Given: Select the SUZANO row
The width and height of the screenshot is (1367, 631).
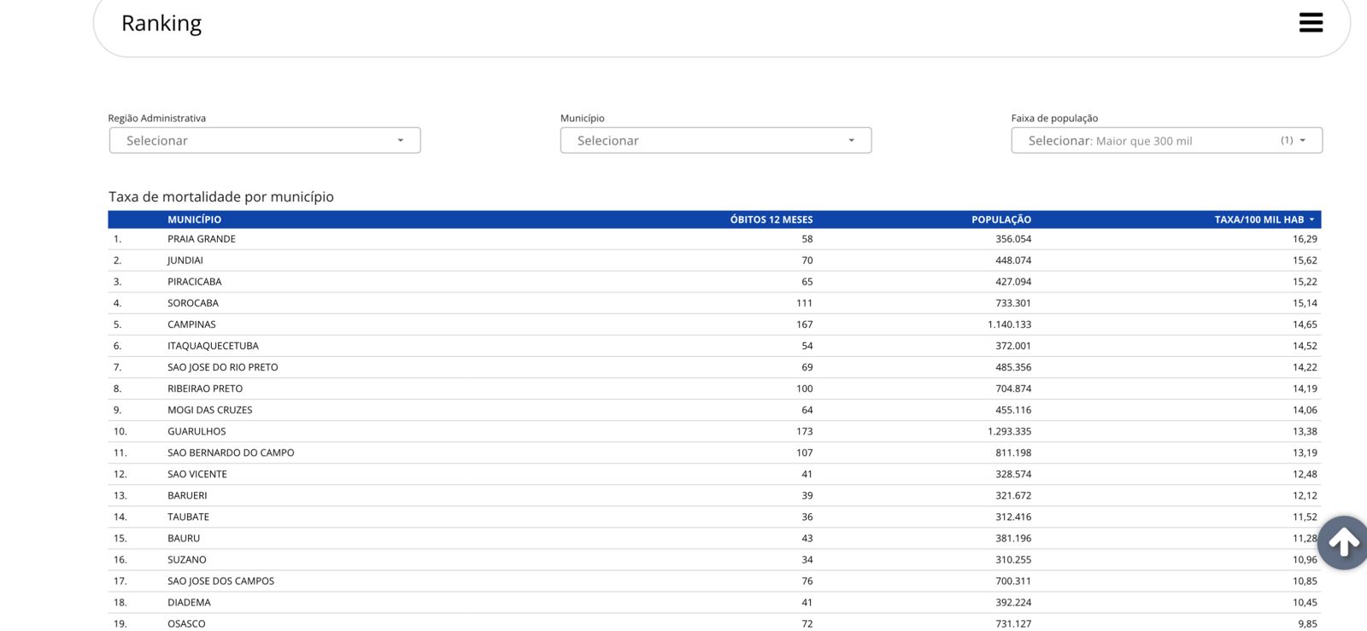Looking at the screenshot, I should 714,559.
